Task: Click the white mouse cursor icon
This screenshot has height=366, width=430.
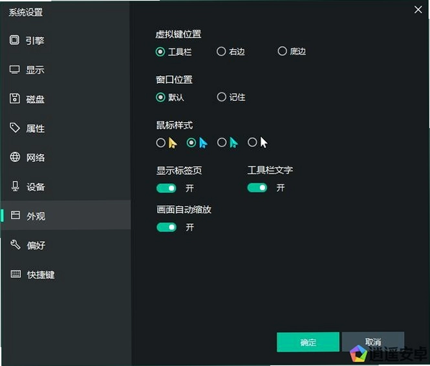Action: (x=264, y=142)
